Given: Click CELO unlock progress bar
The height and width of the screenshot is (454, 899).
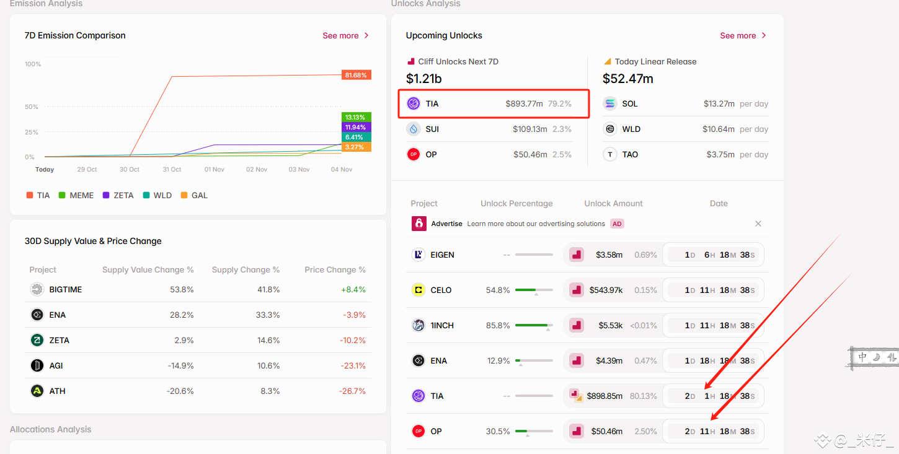Looking at the screenshot, I should click(534, 290).
